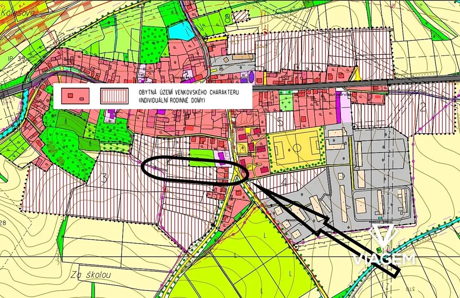The image size is (460, 298).
Task: Click the '(INDIVIDUÁLNÍ RODINNÉ DOMY)' legend subtitle
Action: click(172, 100)
